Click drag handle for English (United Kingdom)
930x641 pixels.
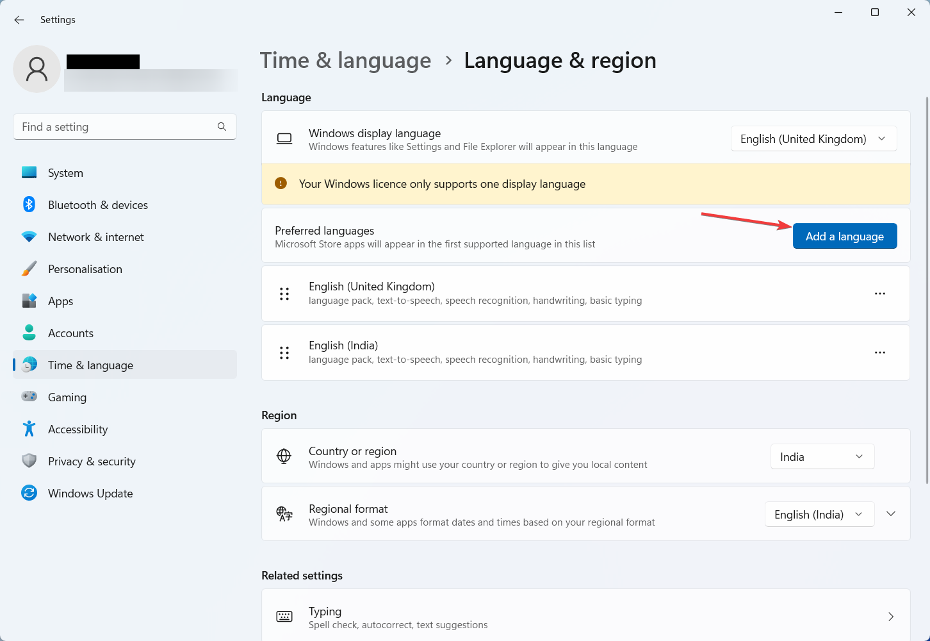284,294
